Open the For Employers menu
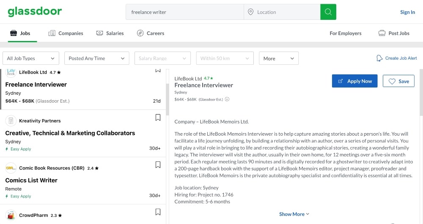The height and width of the screenshot is (224, 423). (x=345, y=33)
